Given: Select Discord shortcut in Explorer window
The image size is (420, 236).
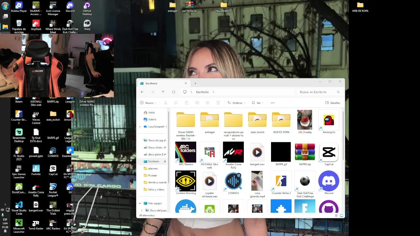Looking at the screenshot, I should [x=329, y=183].
